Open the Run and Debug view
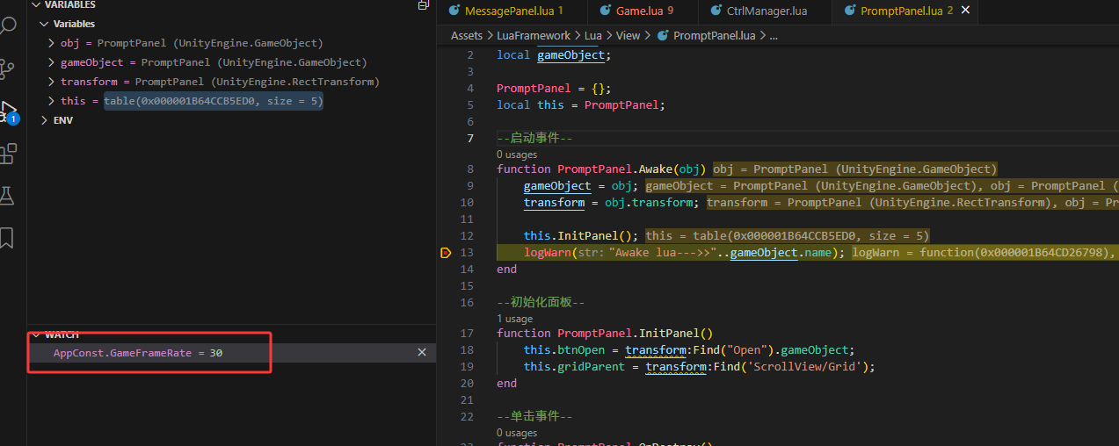Viewport: 1119px width, 446px height. point(7,111)
